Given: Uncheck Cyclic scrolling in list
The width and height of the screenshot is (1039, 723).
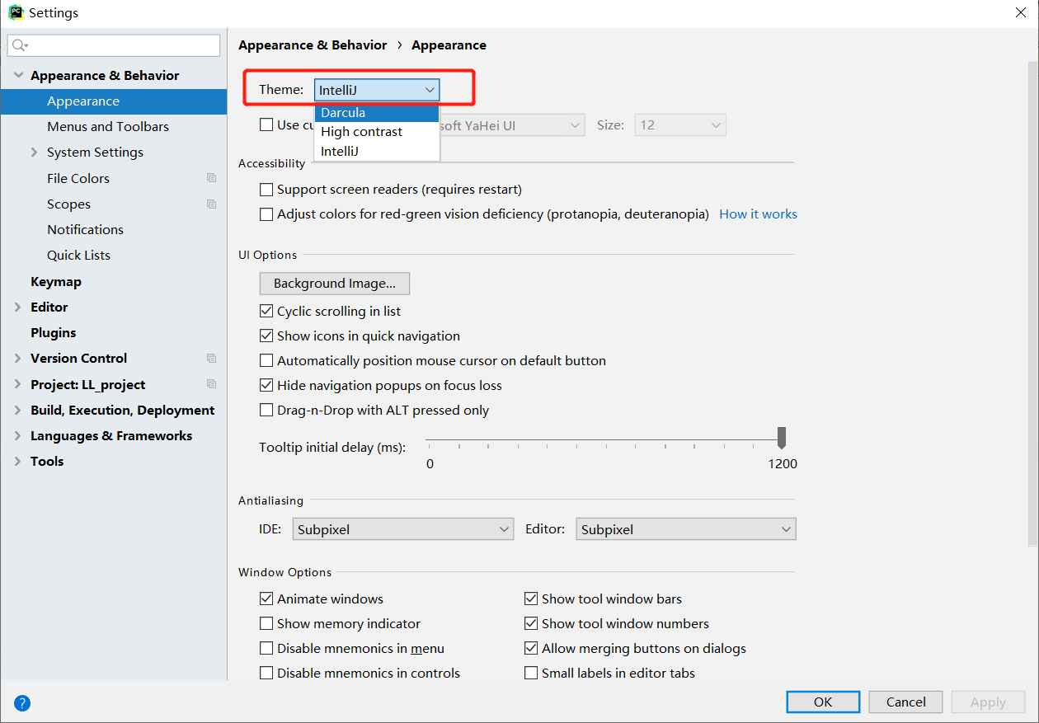Looking at the screenshot, I should coord(266,312).
